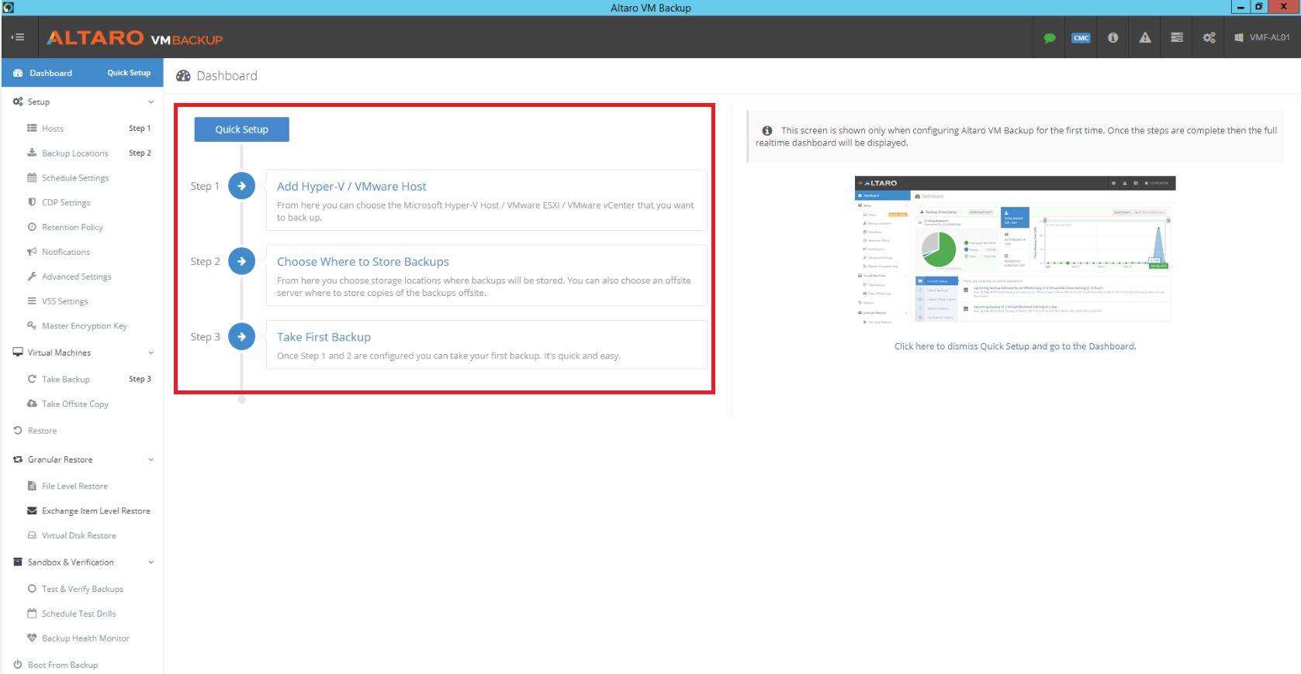Image resolution: width=1301 pixels, height=674 pixels.
Task: Toggle sidebar with the hamburger menu icon
Action: pos(18,37)
